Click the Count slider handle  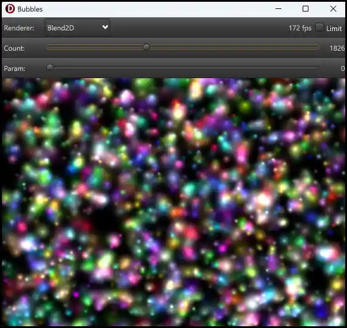(146, 47)
